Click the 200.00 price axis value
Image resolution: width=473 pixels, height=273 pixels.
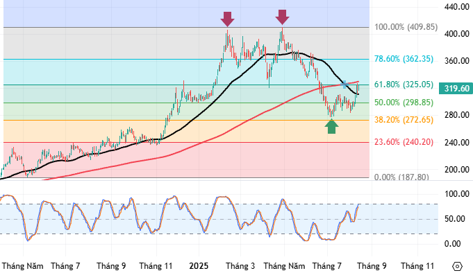click(457, 170)
